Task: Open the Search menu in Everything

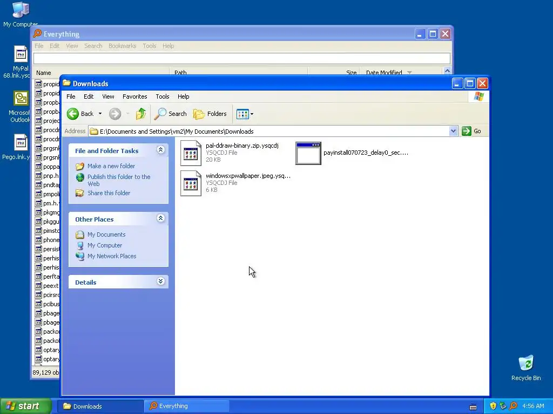Action: (93, 46)
